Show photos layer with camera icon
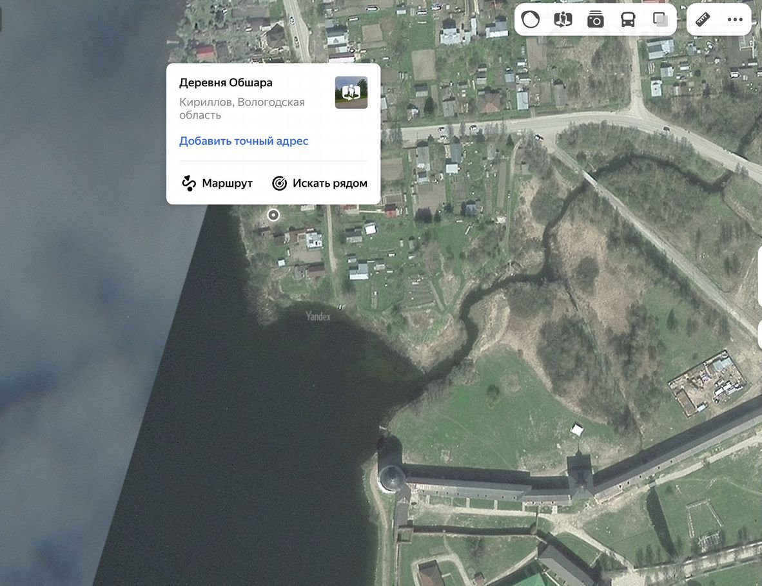Viewport: 762px width, 586px height. (595, 19)
